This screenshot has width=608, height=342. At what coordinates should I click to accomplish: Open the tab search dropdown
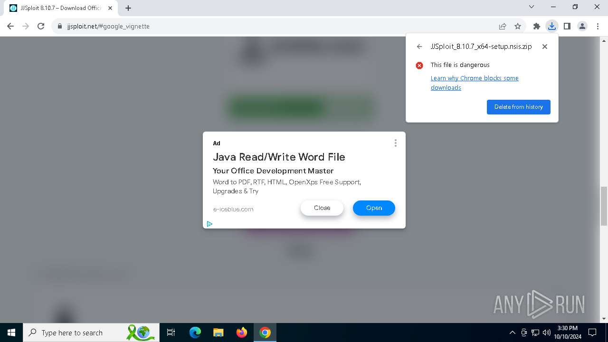532,7
